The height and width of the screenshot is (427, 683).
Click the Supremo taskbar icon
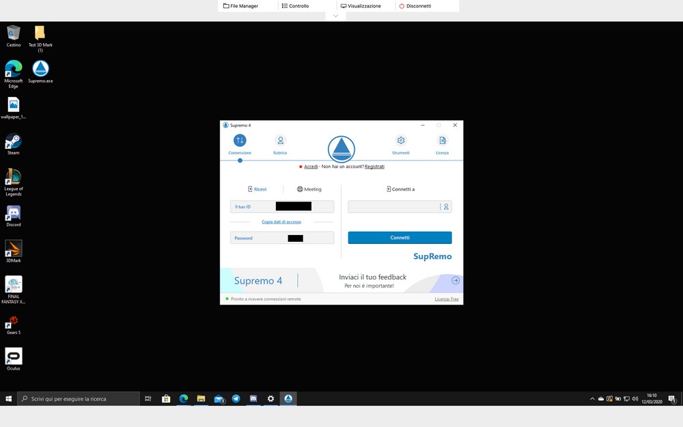click(x=288, y=399)
